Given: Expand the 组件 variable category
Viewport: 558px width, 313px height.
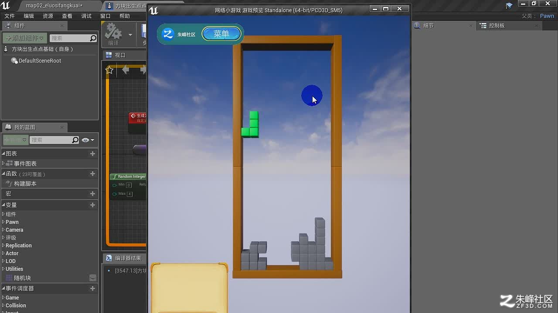Looking at the screenshot, I should (x=3, y=214).
